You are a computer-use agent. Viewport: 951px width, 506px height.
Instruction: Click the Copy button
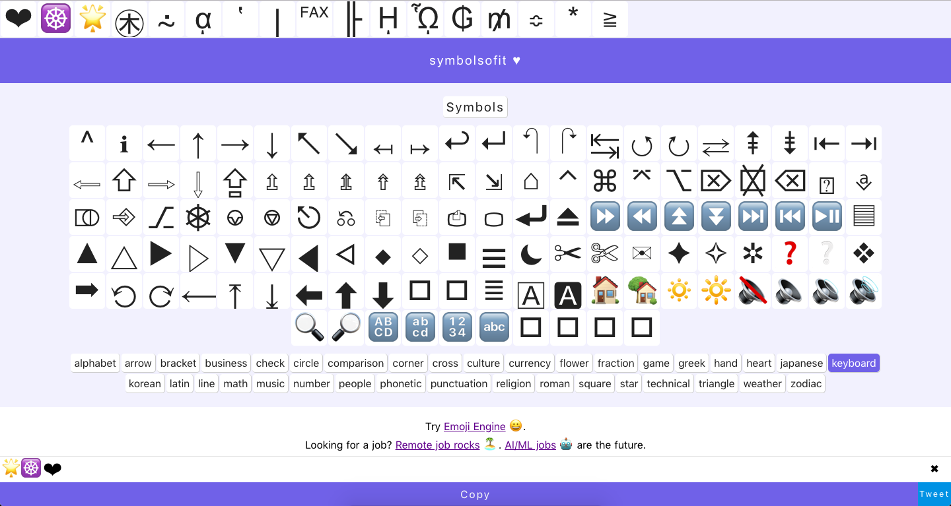[x=475, y=494]
